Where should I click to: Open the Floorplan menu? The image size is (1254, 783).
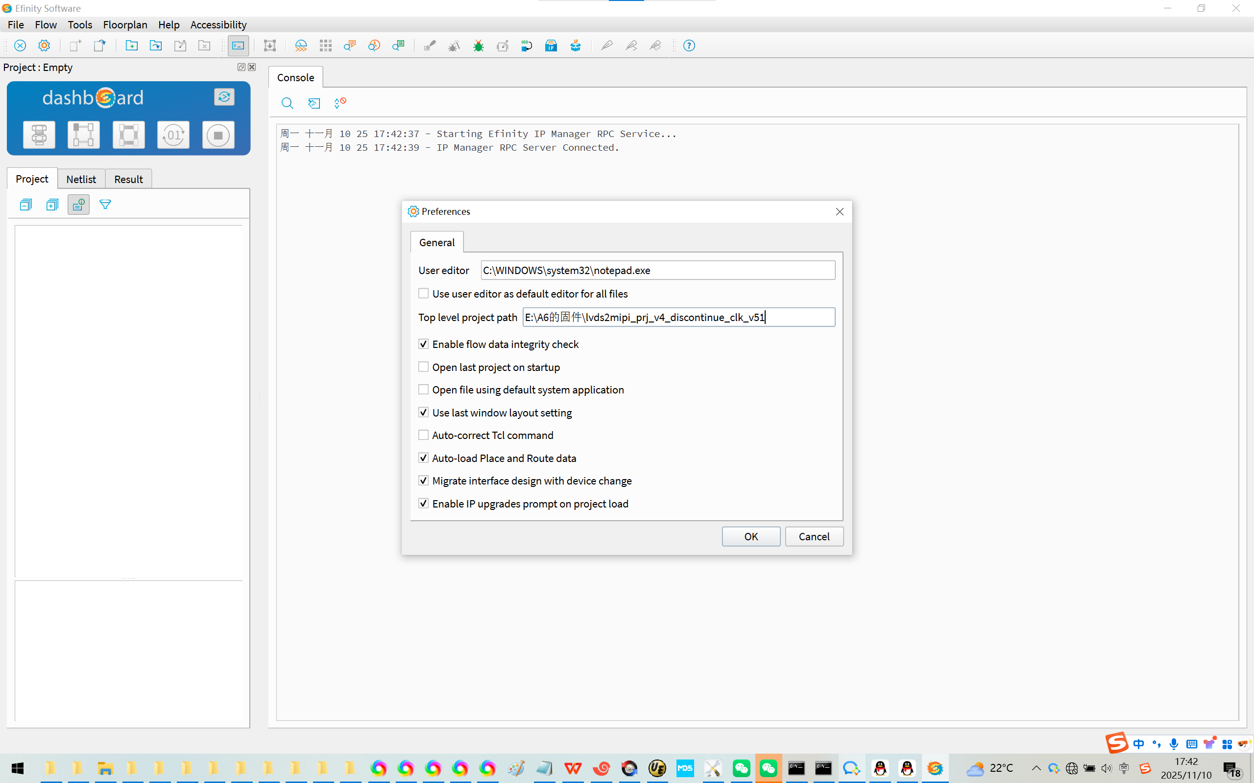[125, 25]
